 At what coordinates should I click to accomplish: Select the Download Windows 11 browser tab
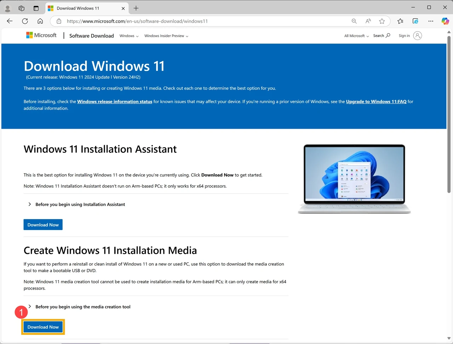(87, 8)
